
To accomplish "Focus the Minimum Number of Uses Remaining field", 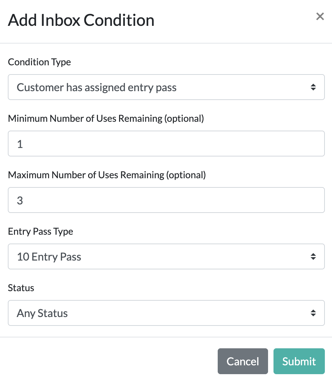I will tap(166, 144).
